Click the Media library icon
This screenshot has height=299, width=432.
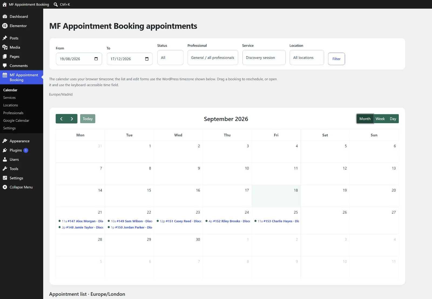pyautogui.click(x=5, y=47)
